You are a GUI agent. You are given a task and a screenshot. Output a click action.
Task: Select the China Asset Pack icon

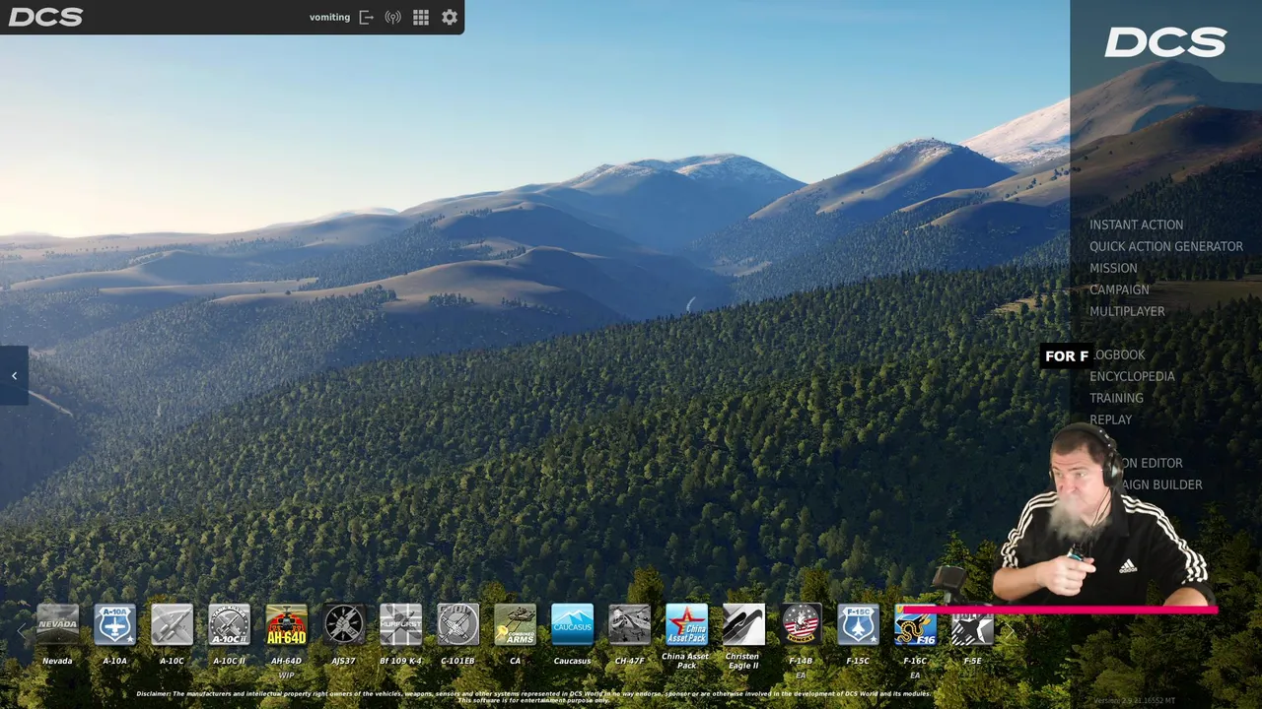tap(686, 624)
